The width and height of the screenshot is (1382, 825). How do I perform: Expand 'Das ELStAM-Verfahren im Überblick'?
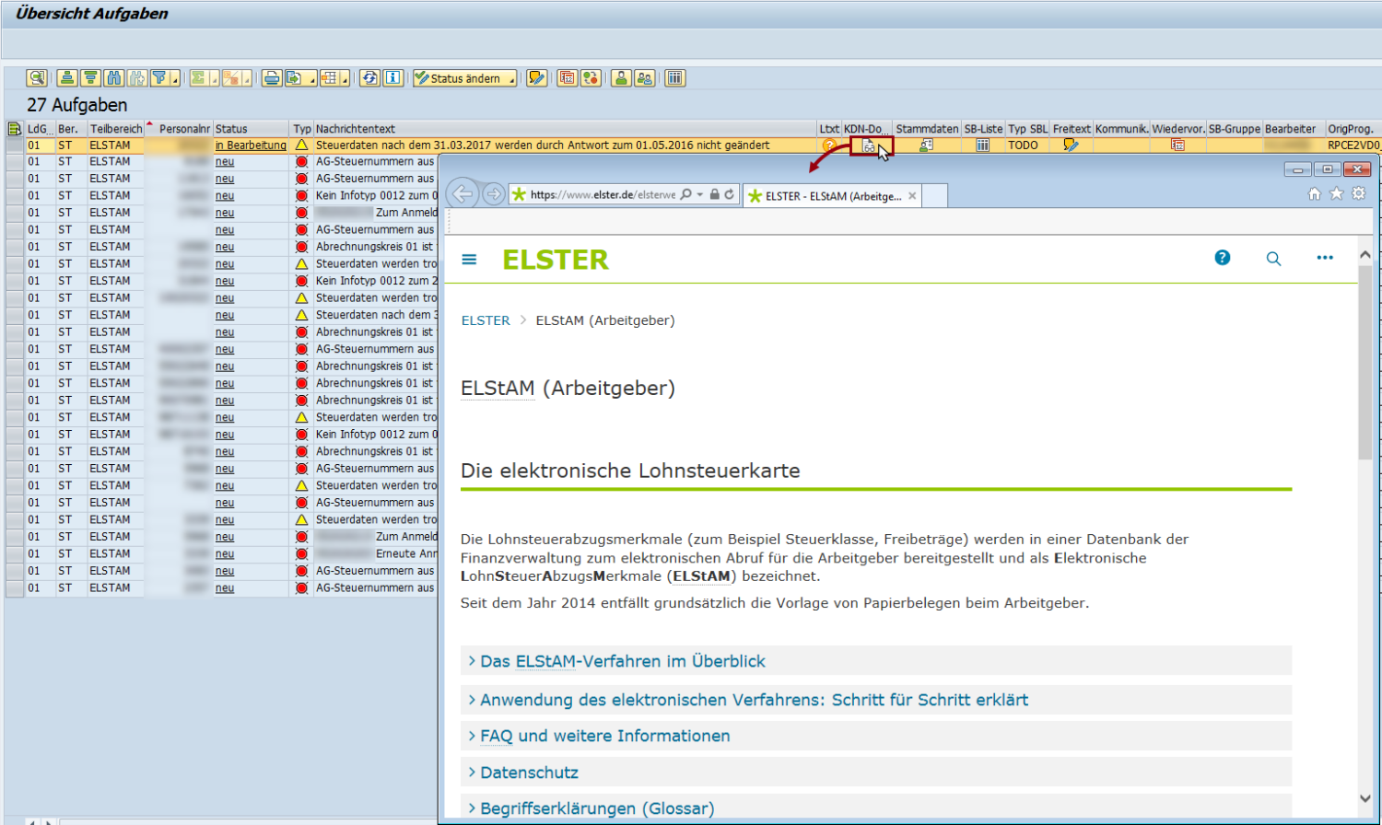tap(876, 661)
